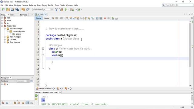Click the Toggle Bookmark icon
Viewport: 194px width, 109px height.
92,18
